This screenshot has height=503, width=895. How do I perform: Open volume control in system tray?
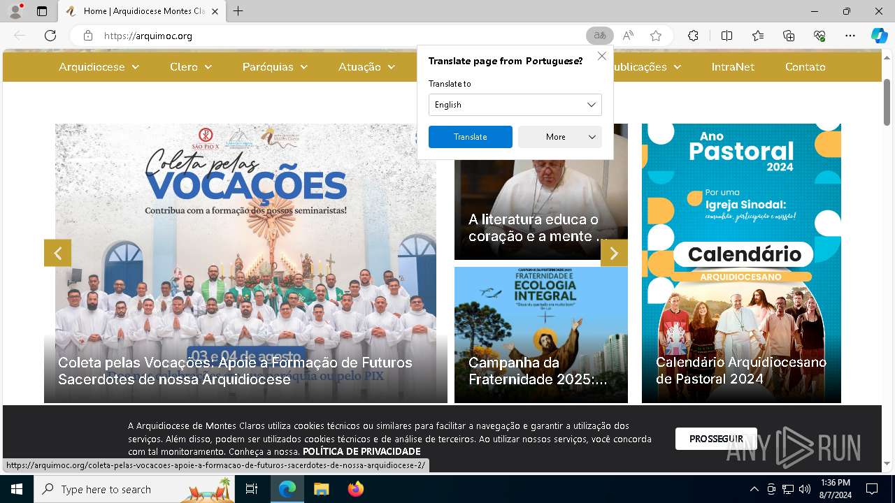click(x=805, y=489)
